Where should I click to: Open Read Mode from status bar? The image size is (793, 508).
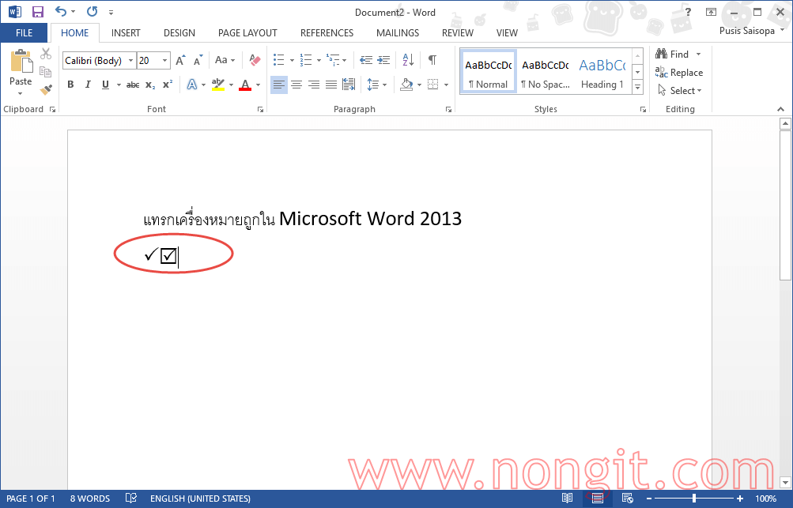click(x=568, y=499)
